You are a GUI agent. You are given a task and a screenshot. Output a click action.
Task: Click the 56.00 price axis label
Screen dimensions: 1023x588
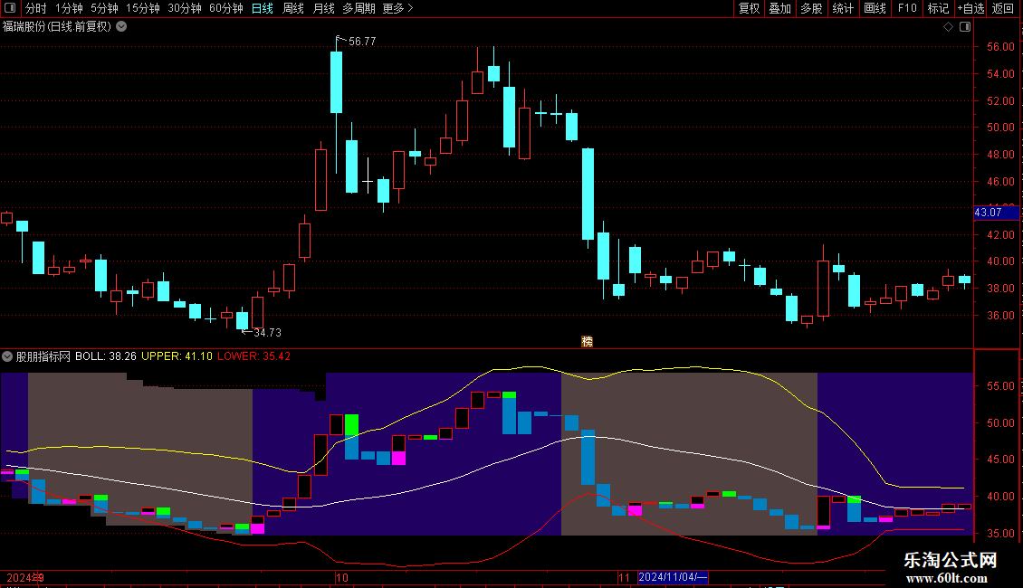(1000, 47)
